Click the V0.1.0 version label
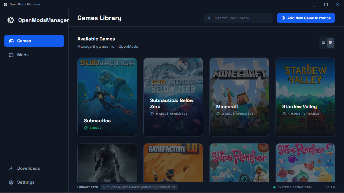The width and height of the screenshot is (344, 193). click(330, 187)
